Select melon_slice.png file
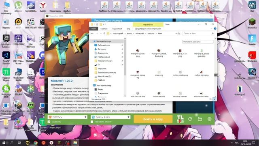The height and width of the screenshot is (146, 259). click(202, 73)
